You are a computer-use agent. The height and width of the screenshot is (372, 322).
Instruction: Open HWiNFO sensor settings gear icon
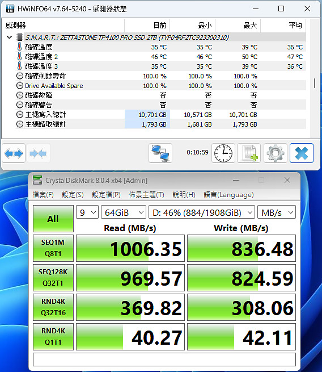tap(276, 153)
